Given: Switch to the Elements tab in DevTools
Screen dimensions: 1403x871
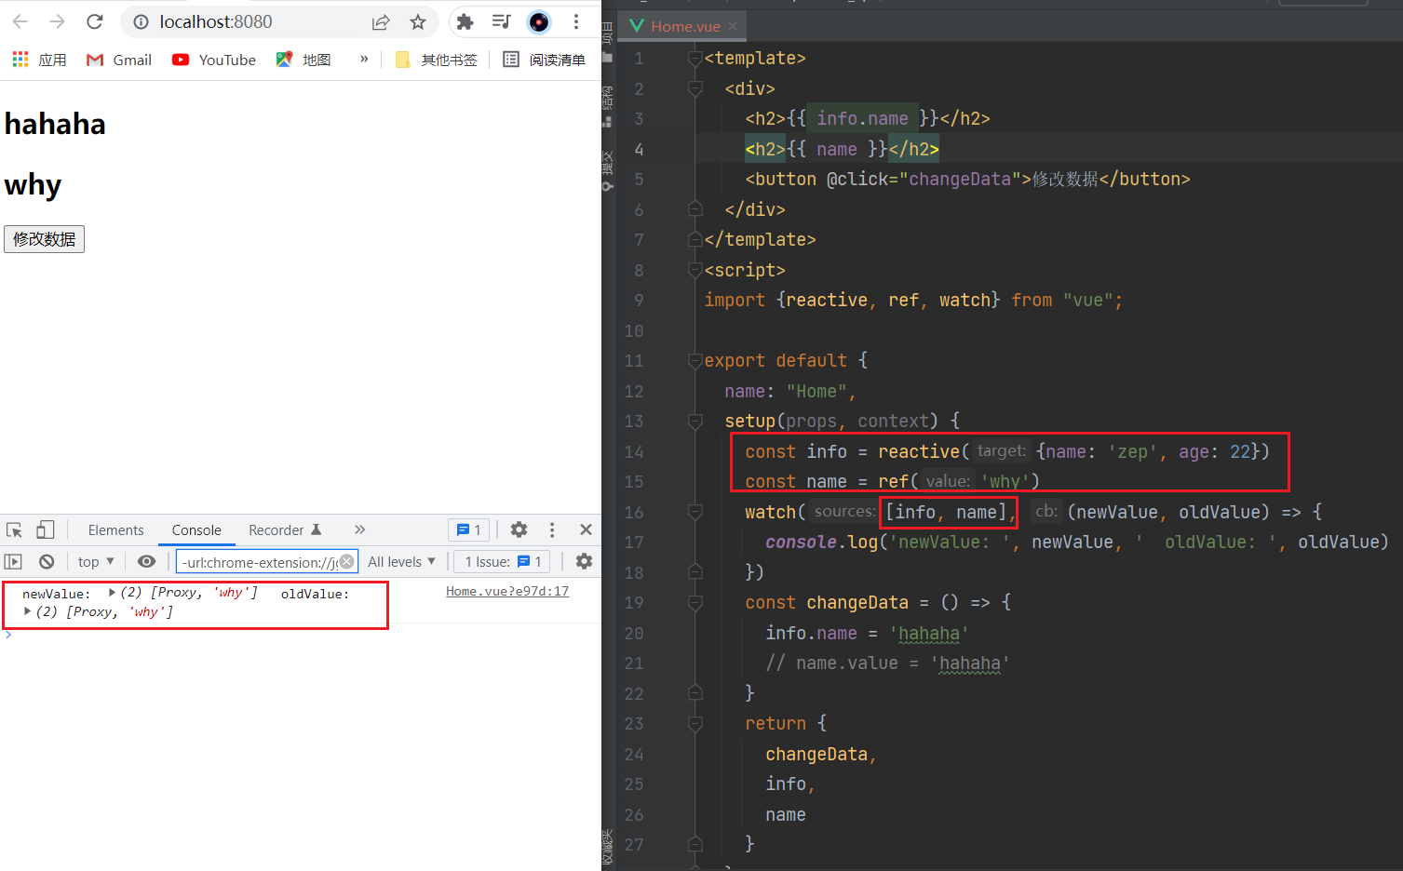Looking at the screenshot, I should point(115,529).
